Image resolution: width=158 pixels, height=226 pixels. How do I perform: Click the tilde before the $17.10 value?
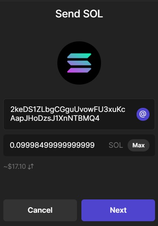[x=5, y=167]
